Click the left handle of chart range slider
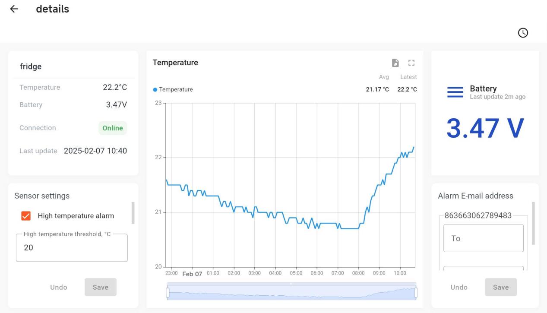 pos(168,293)
